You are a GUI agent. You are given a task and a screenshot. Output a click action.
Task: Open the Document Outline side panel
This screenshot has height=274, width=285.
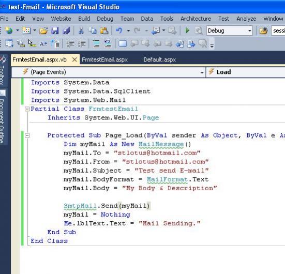pyautogui.click(x=3, y=116)
